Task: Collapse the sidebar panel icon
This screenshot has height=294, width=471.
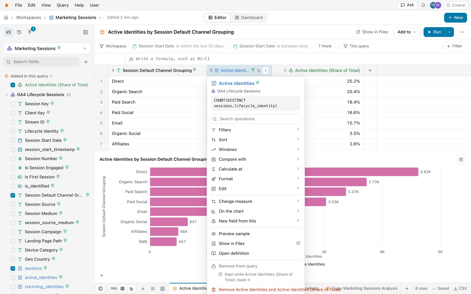Action: click(x=86, y=32)
